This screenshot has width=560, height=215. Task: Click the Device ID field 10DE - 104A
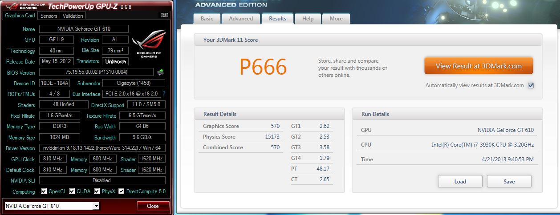click(x=54, y=83)
